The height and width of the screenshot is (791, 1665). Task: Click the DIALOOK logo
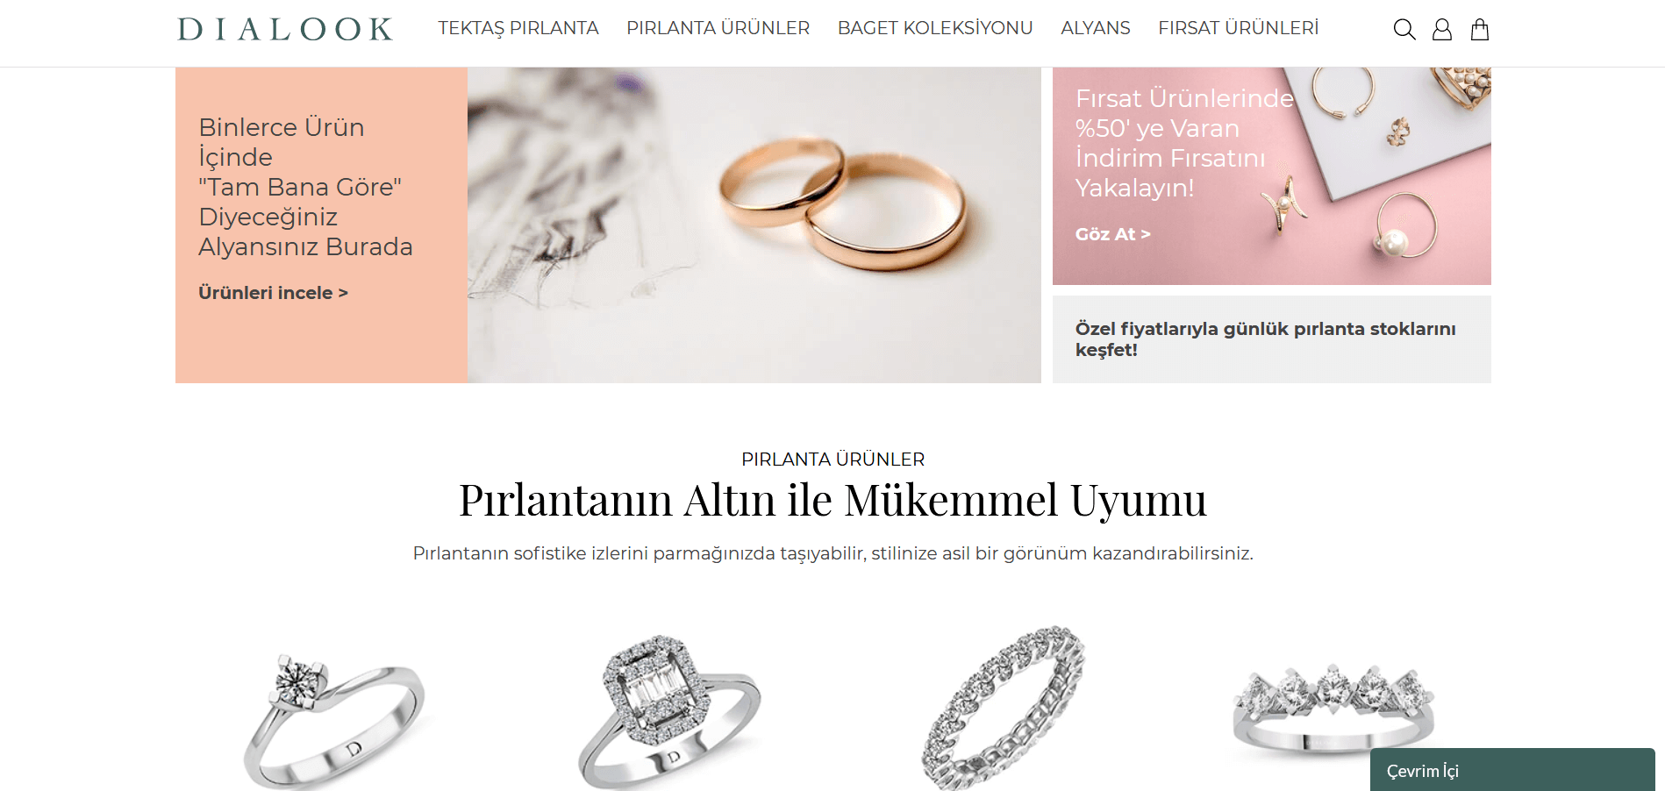[x=285, y=30]
